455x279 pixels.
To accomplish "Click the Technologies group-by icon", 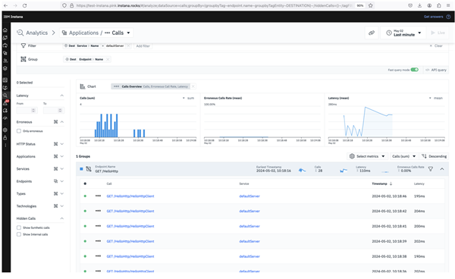I will click(x=55, y=206).
